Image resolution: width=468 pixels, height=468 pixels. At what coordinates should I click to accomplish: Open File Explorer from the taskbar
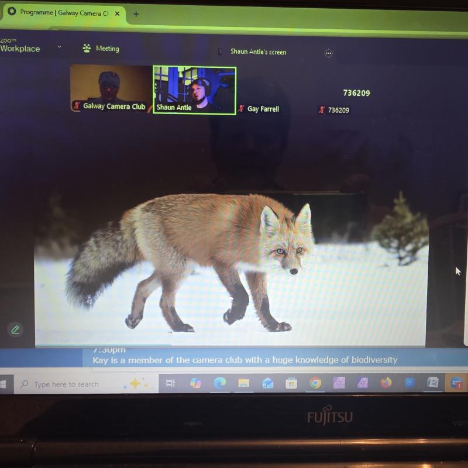coord(243,383)
